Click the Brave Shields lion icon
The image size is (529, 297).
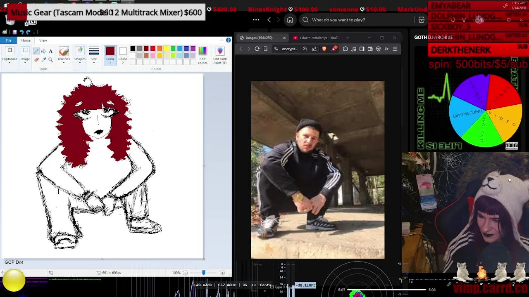(x=324, y=49)
